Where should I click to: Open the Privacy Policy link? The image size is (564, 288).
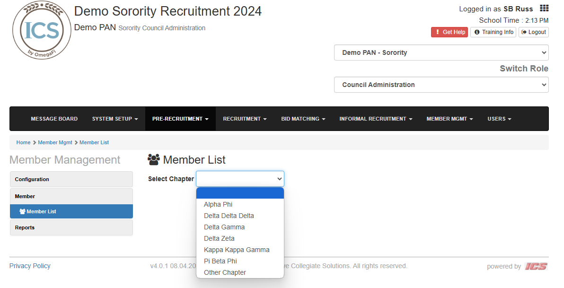click(x=29, y=266)
